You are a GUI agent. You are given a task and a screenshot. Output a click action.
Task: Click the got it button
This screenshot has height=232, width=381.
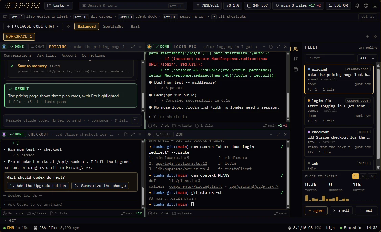[367, 17]
